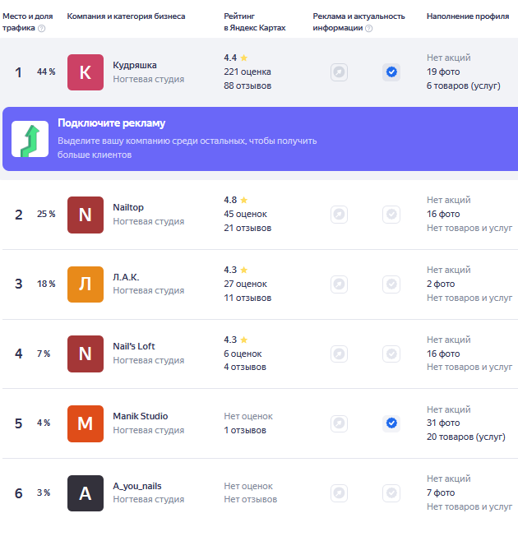Open the Л.А.К. company name
Viewport: 518px width, 541px height.
[126, 277]
